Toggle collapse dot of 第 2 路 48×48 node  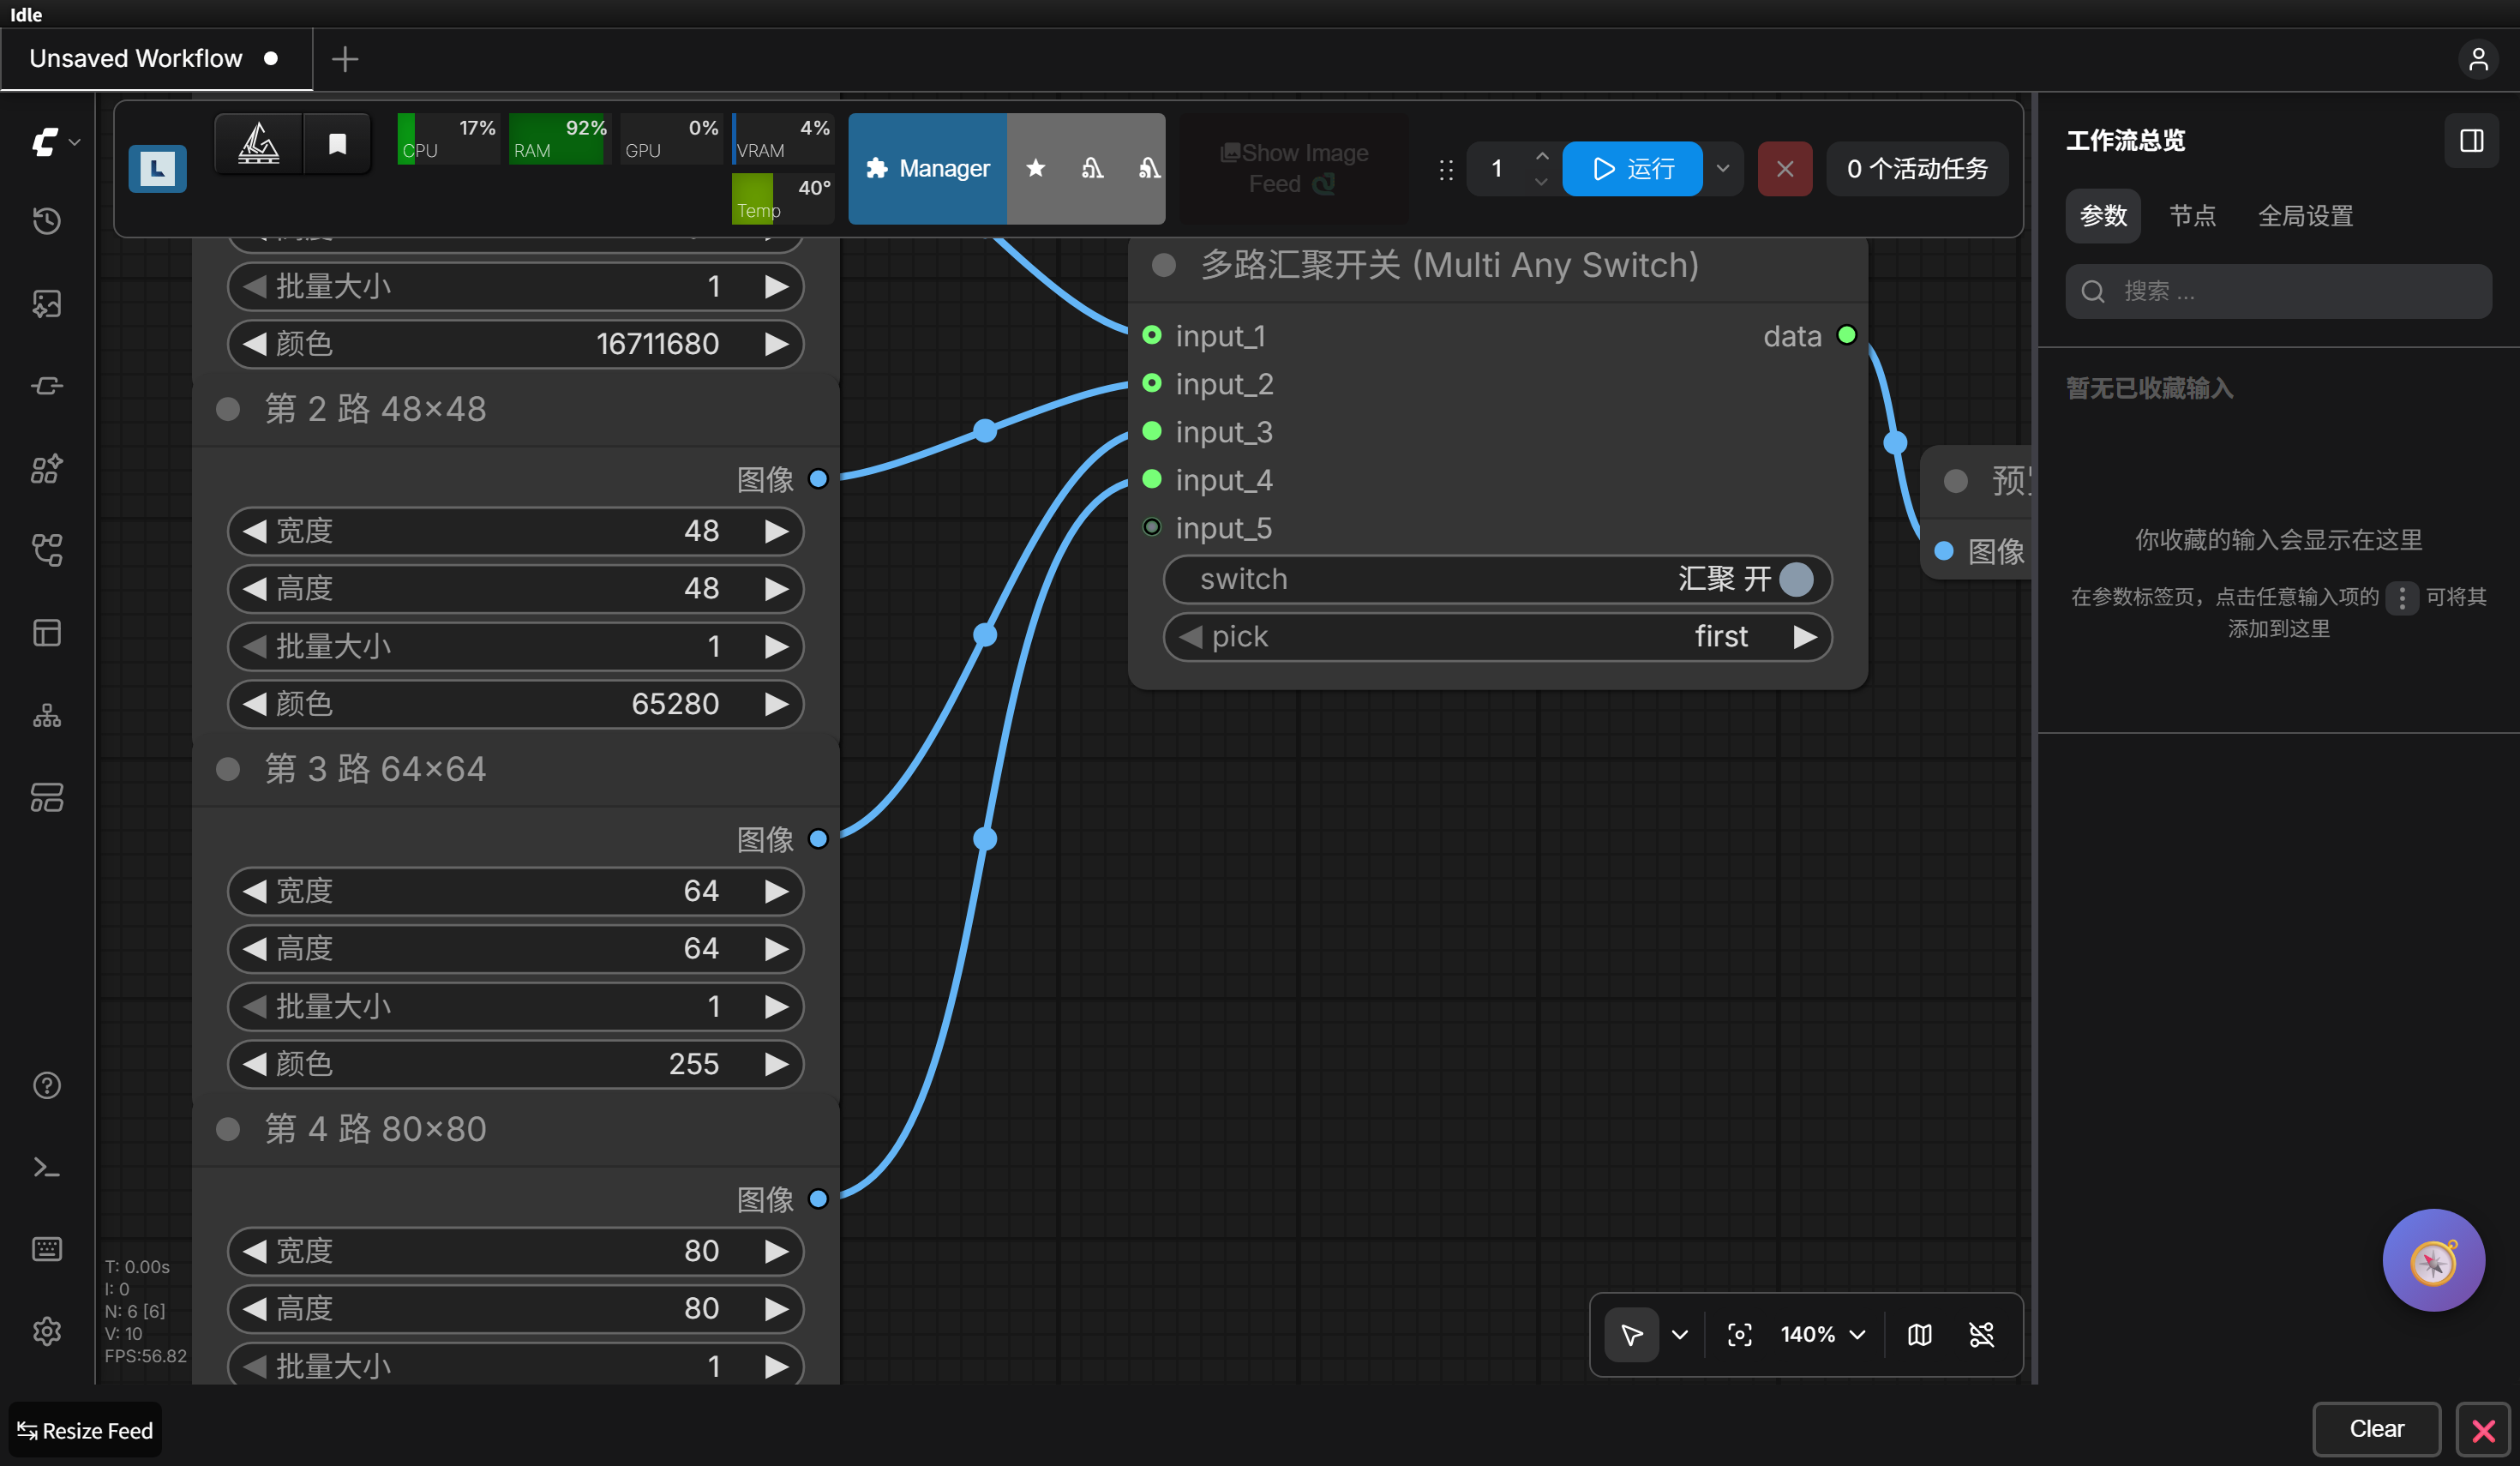click(228, 409)
